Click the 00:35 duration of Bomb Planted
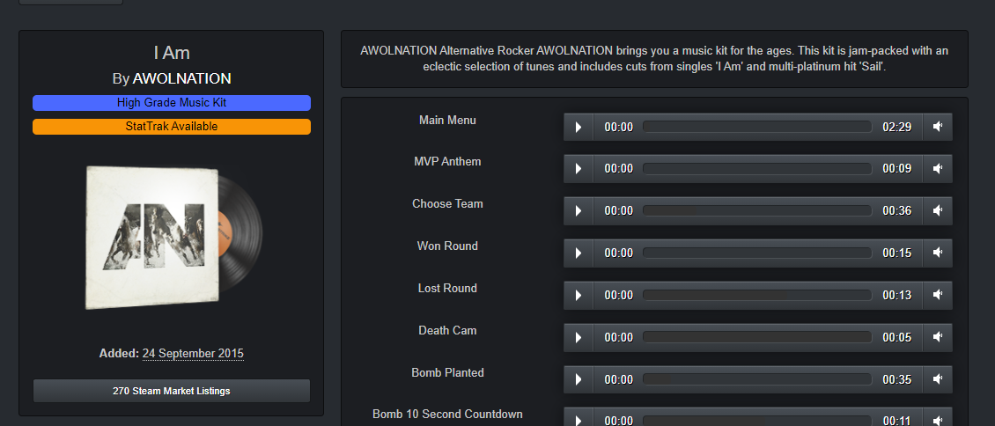Viewport: 995px width, 426px height. (896, 380)
